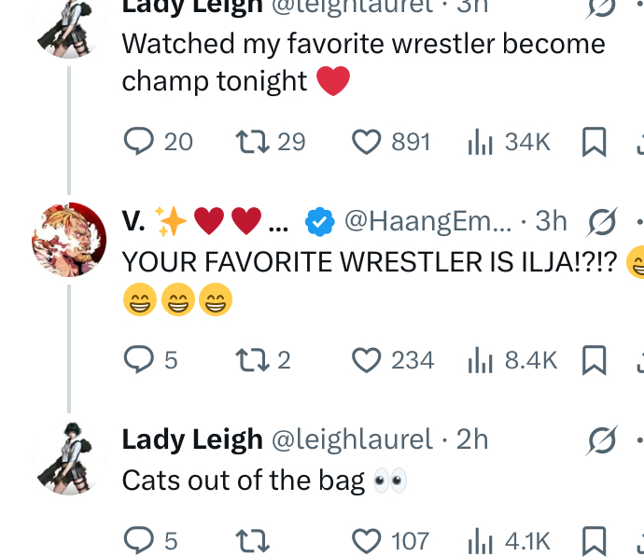The width and height of the screenshot is (644, 557).
Task: Repost the tweet with 29 reposts
Action: [x=248, y=142]
